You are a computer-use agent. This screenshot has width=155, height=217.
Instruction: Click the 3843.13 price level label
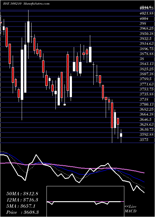147,64
